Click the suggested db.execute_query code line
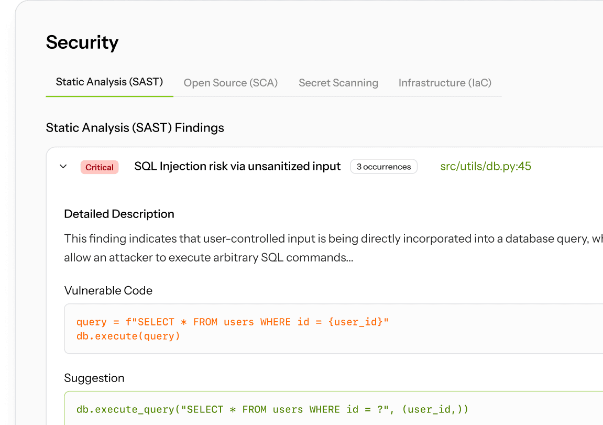603x425 pixels. pos(272,409)
